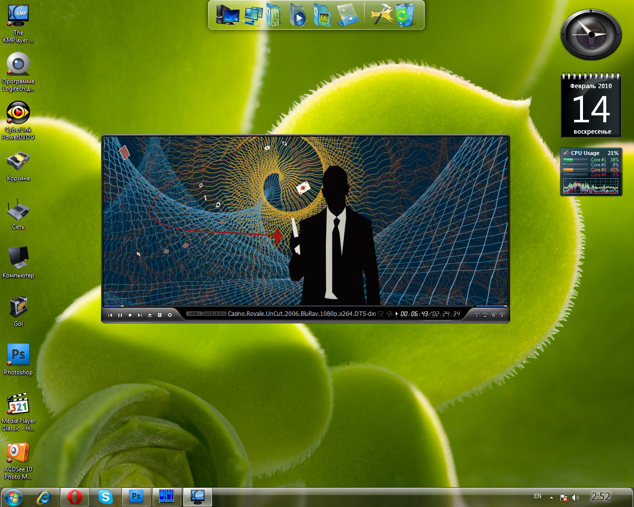Click the eject/open file button in KMPlayer
The width and height of the screenshot is (634, 507).
(150, 315)
